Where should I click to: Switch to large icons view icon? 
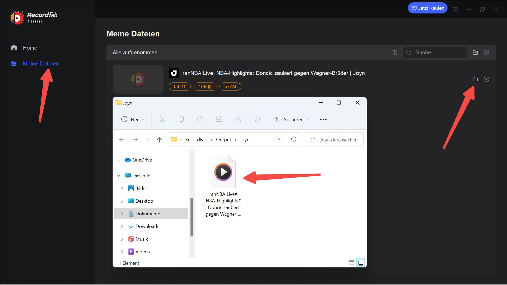point(361,263)
